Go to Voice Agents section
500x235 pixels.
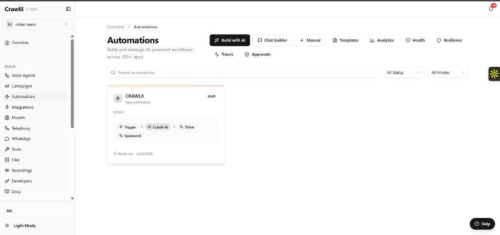coord(35,76)
